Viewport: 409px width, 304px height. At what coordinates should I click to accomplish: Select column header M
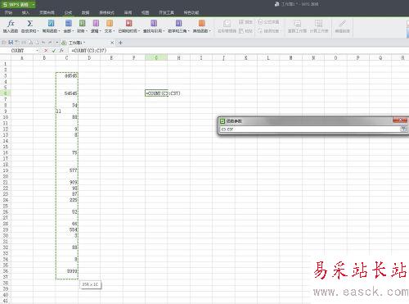coord(290,57)
